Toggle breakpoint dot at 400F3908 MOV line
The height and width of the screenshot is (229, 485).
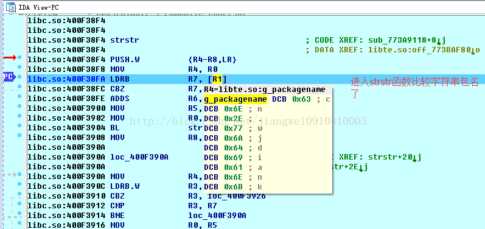(x=19, y=135)
